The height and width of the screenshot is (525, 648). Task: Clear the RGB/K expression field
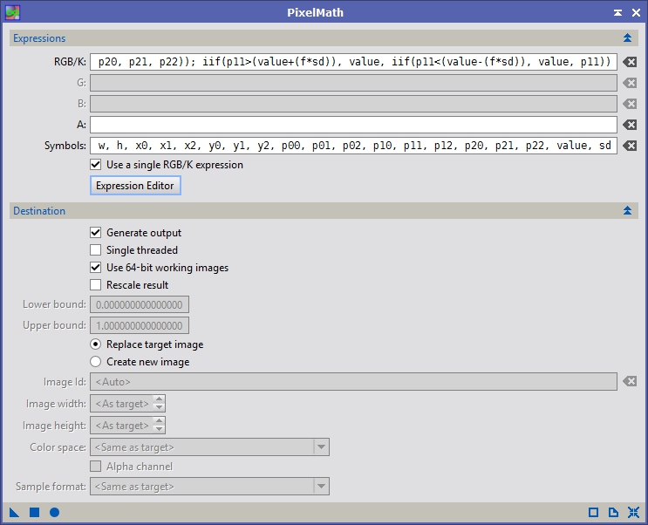(630, 62)
